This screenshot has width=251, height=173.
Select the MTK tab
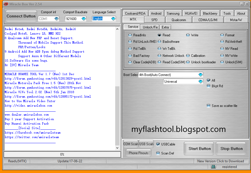point(133,19)
